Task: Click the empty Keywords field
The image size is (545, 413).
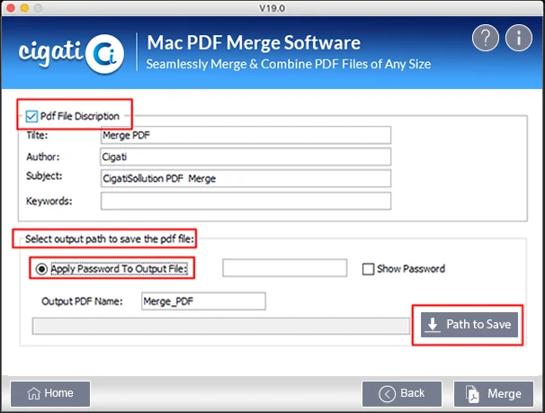Action: click(x=246, y=201)
